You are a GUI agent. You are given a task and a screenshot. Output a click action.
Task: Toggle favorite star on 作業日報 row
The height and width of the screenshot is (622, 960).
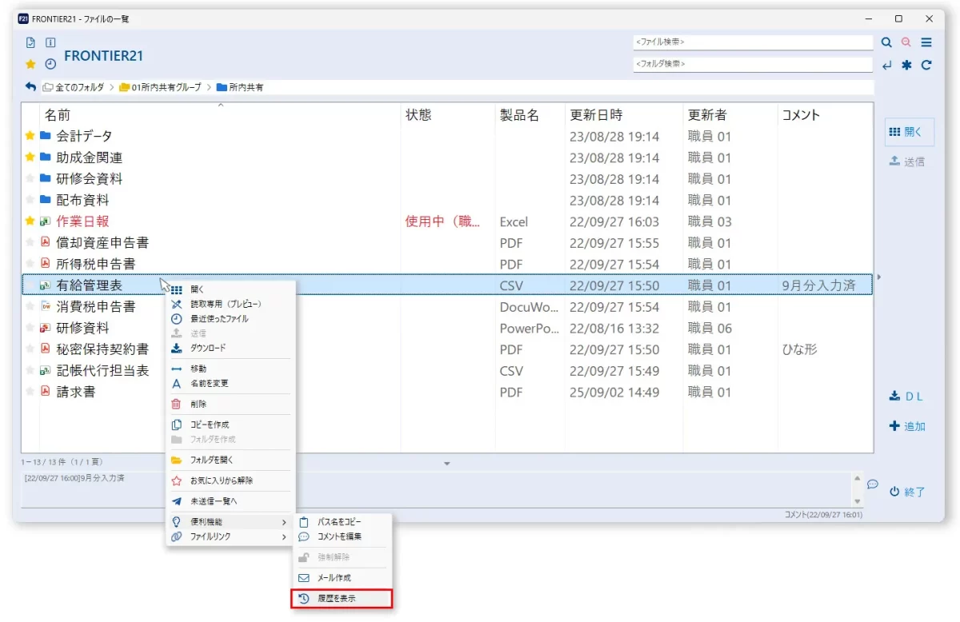30,221
